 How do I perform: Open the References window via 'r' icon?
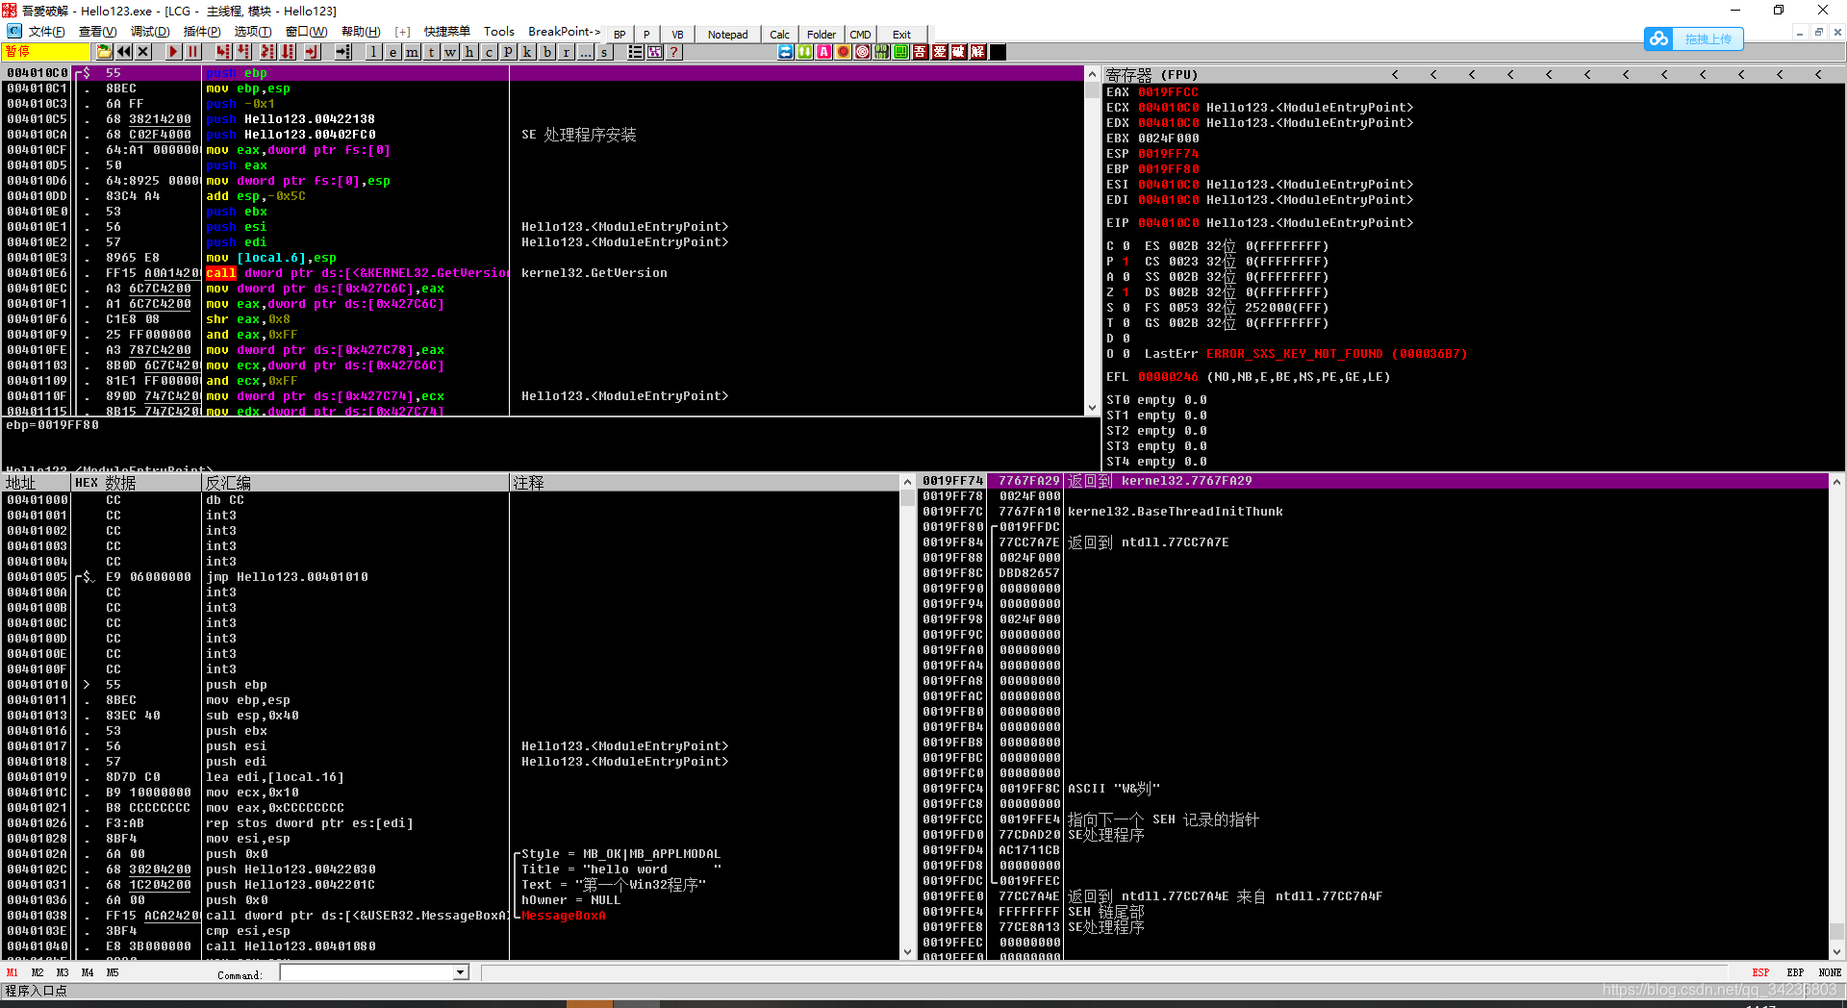566,52
